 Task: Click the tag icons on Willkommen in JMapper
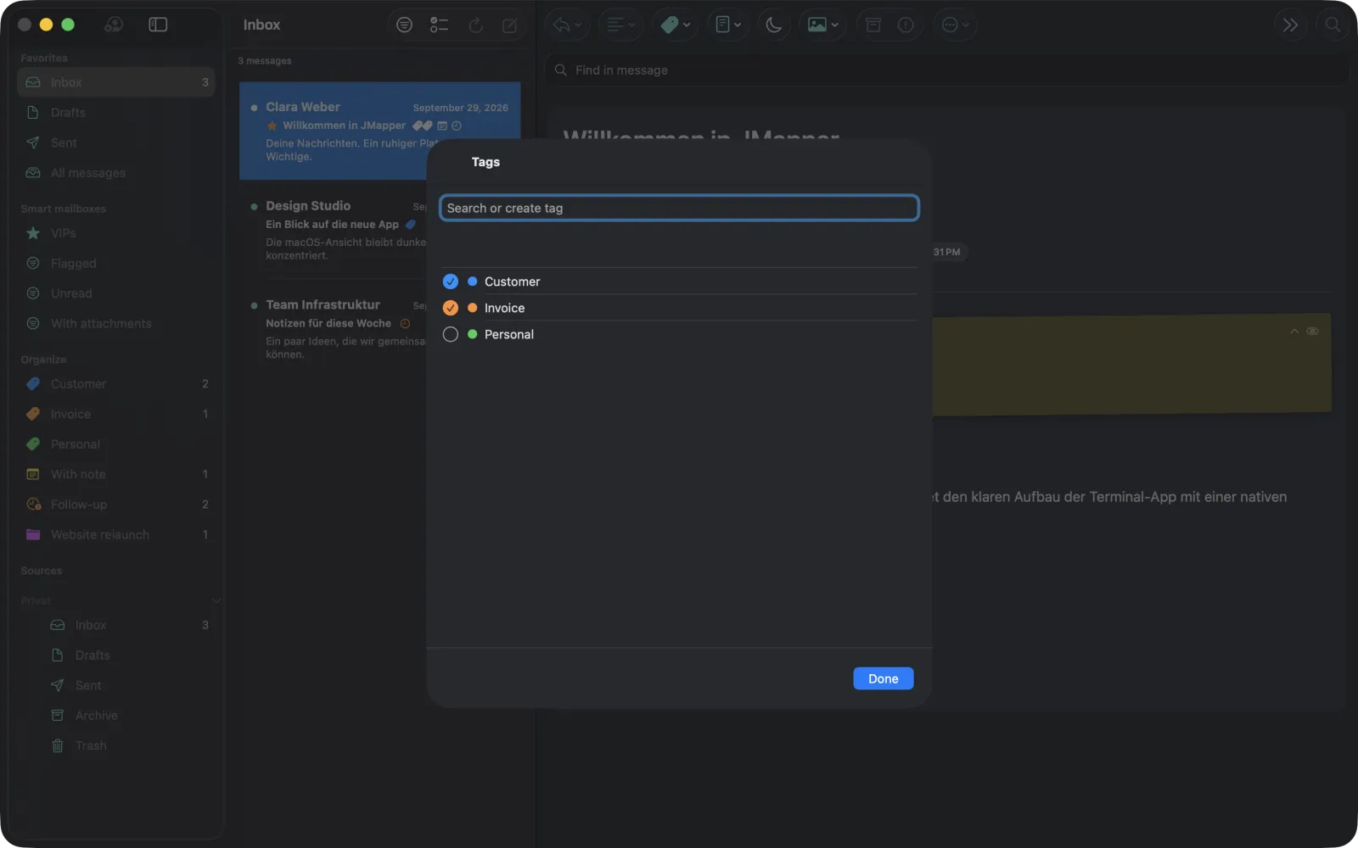(423, 126)
